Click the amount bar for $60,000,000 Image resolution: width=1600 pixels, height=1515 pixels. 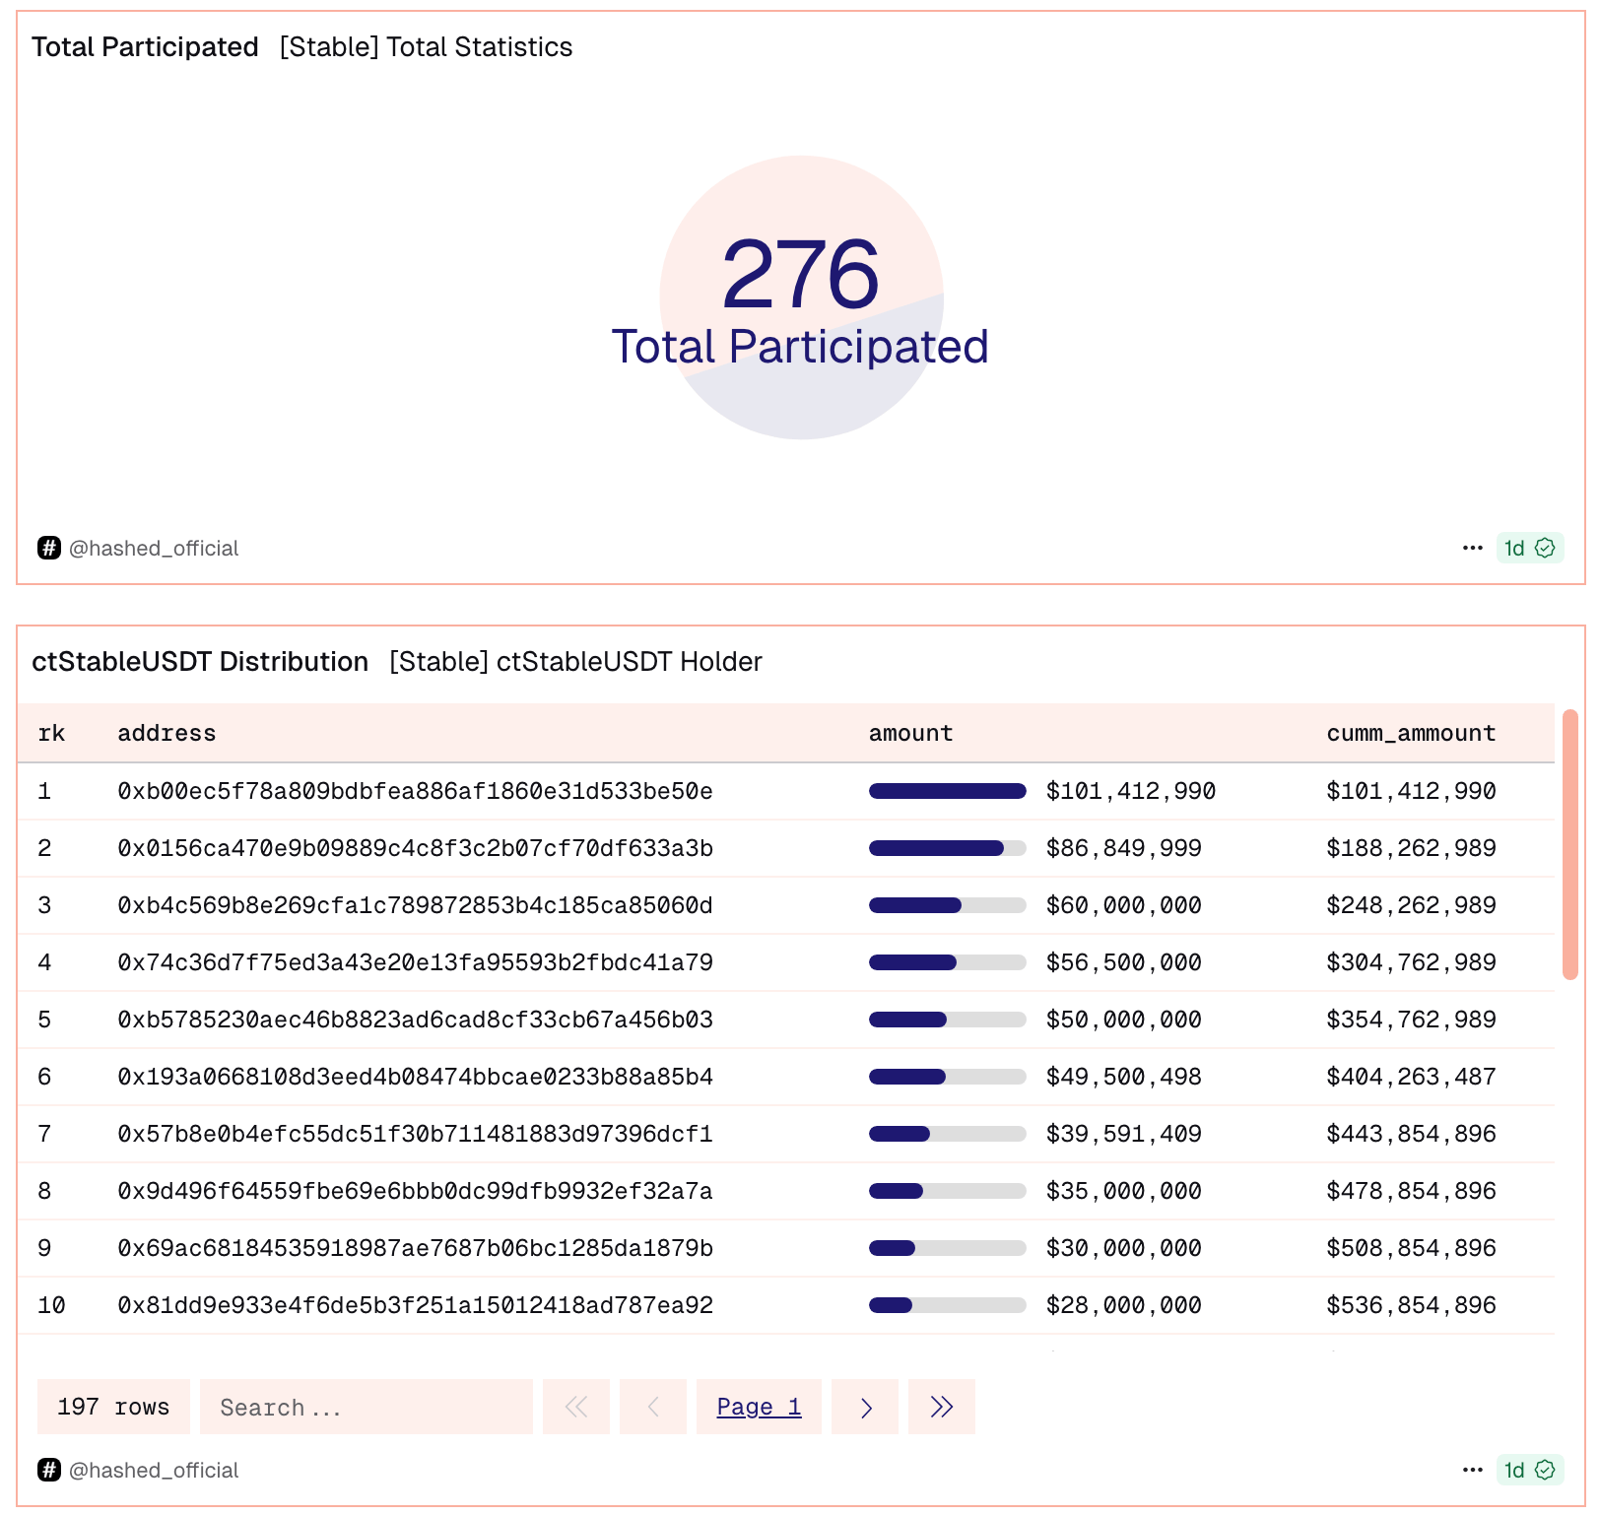click(x=948, y=905)
